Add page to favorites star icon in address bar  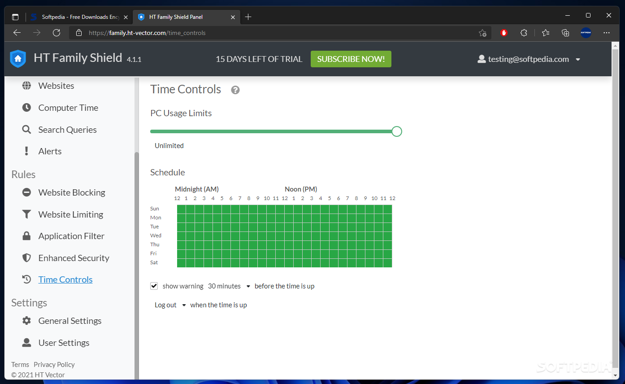pos(482,33)
